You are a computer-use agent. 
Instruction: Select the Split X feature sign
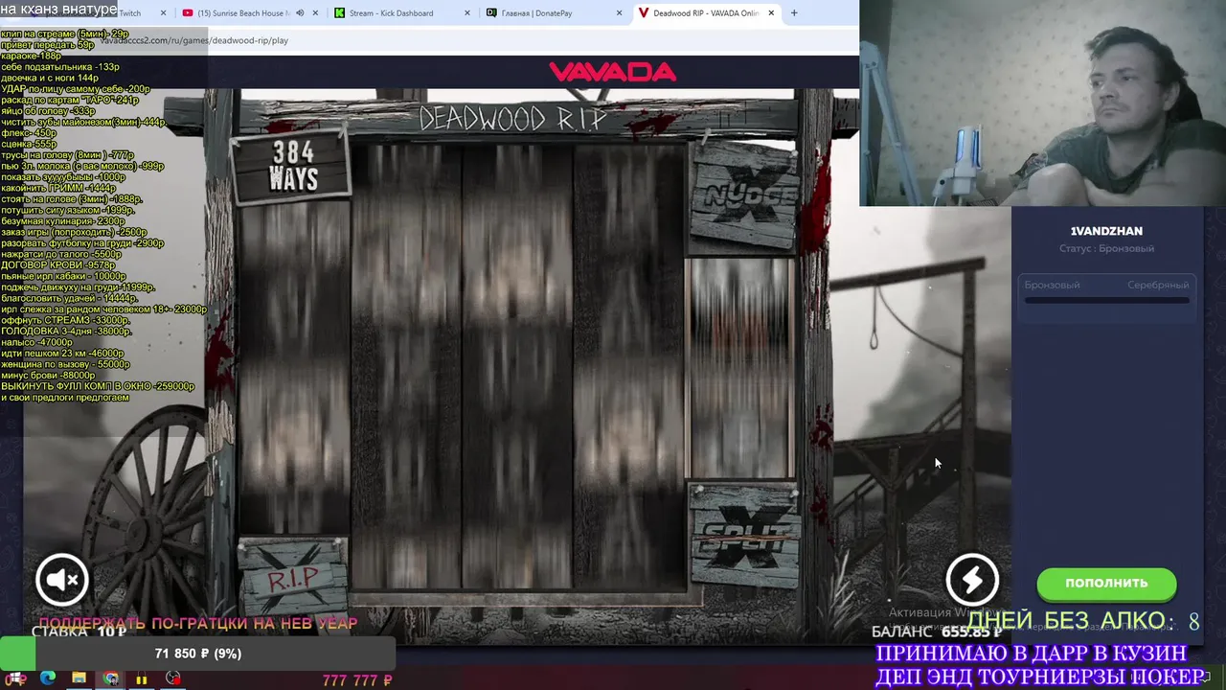[x=744, y=535]
